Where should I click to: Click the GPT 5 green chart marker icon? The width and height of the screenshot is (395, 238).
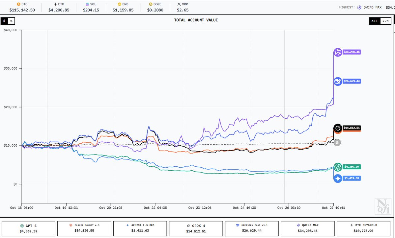(x=338, y=167)
